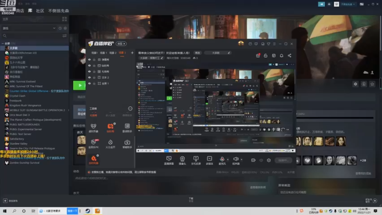Expand speaker volume arrow
The width and height of the screenshot is (382, 215).
242,160
